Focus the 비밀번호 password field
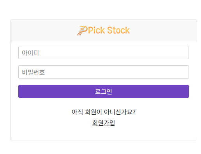 [x=104, y=72]
